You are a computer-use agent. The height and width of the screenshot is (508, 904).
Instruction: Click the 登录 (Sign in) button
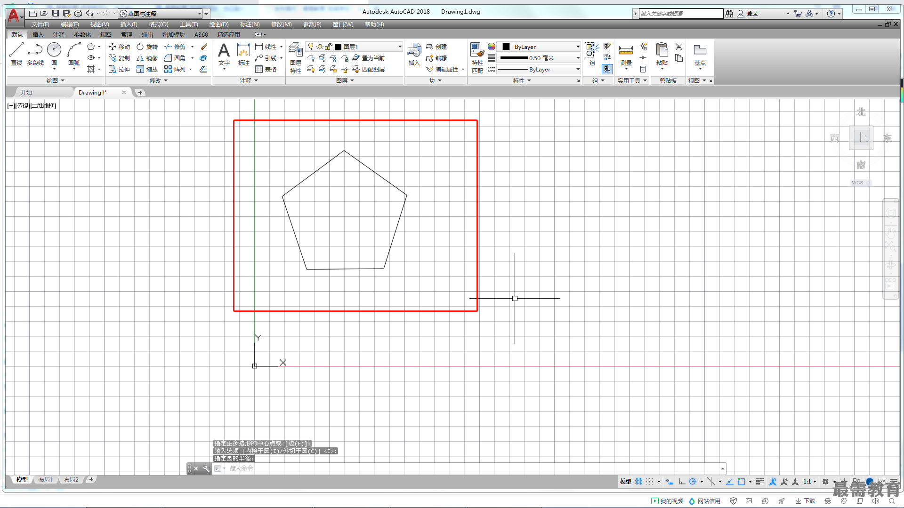coord(748,13)
